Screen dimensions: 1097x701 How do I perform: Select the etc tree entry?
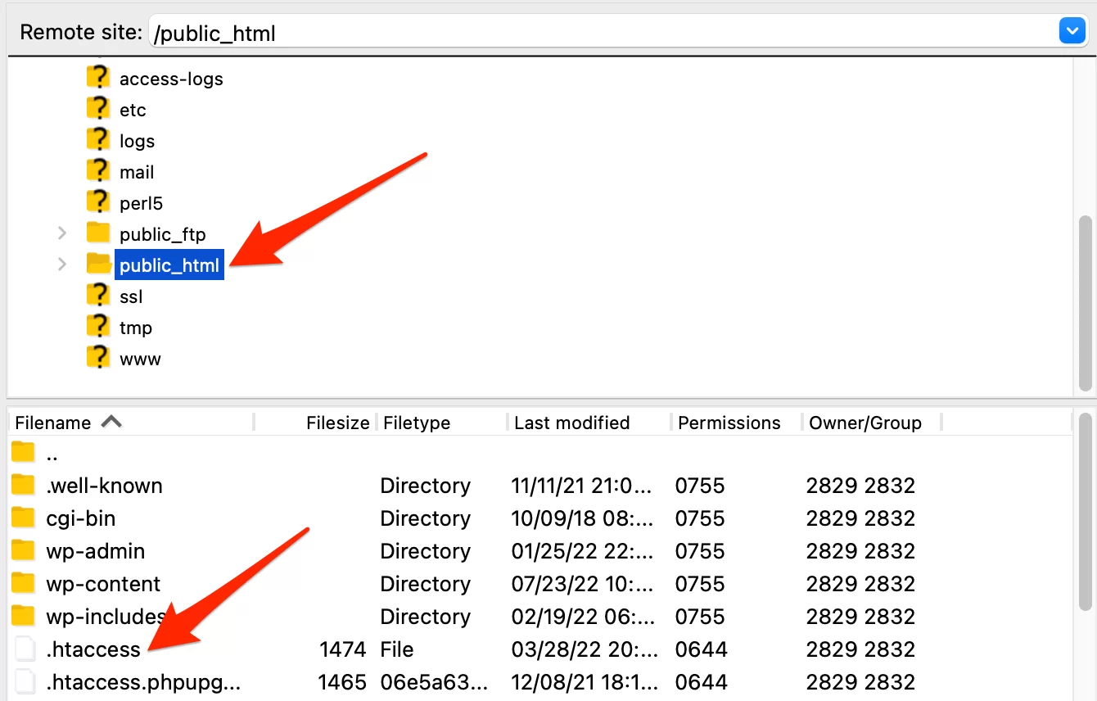133,110
